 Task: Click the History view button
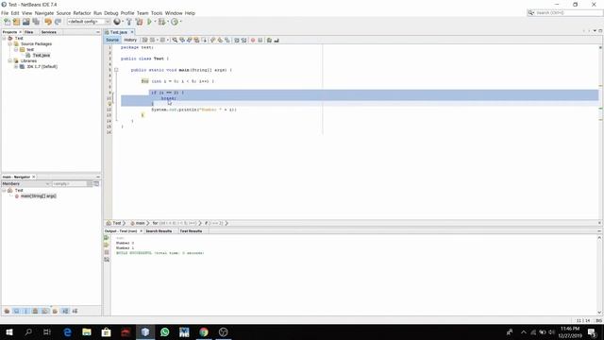(130, 40)
